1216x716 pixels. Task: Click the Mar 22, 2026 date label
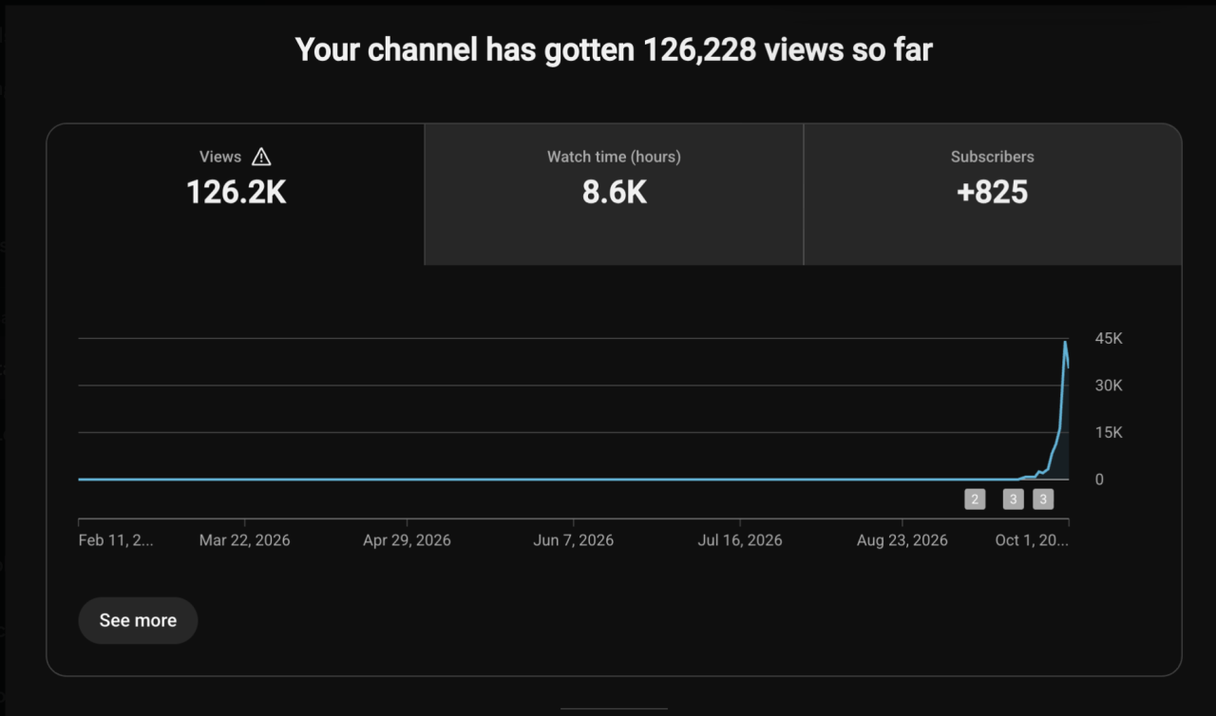coord(244,540)
